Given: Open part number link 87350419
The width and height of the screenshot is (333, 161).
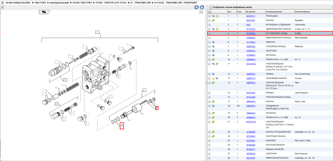Looking at the screenshot, I should point(251,154).
